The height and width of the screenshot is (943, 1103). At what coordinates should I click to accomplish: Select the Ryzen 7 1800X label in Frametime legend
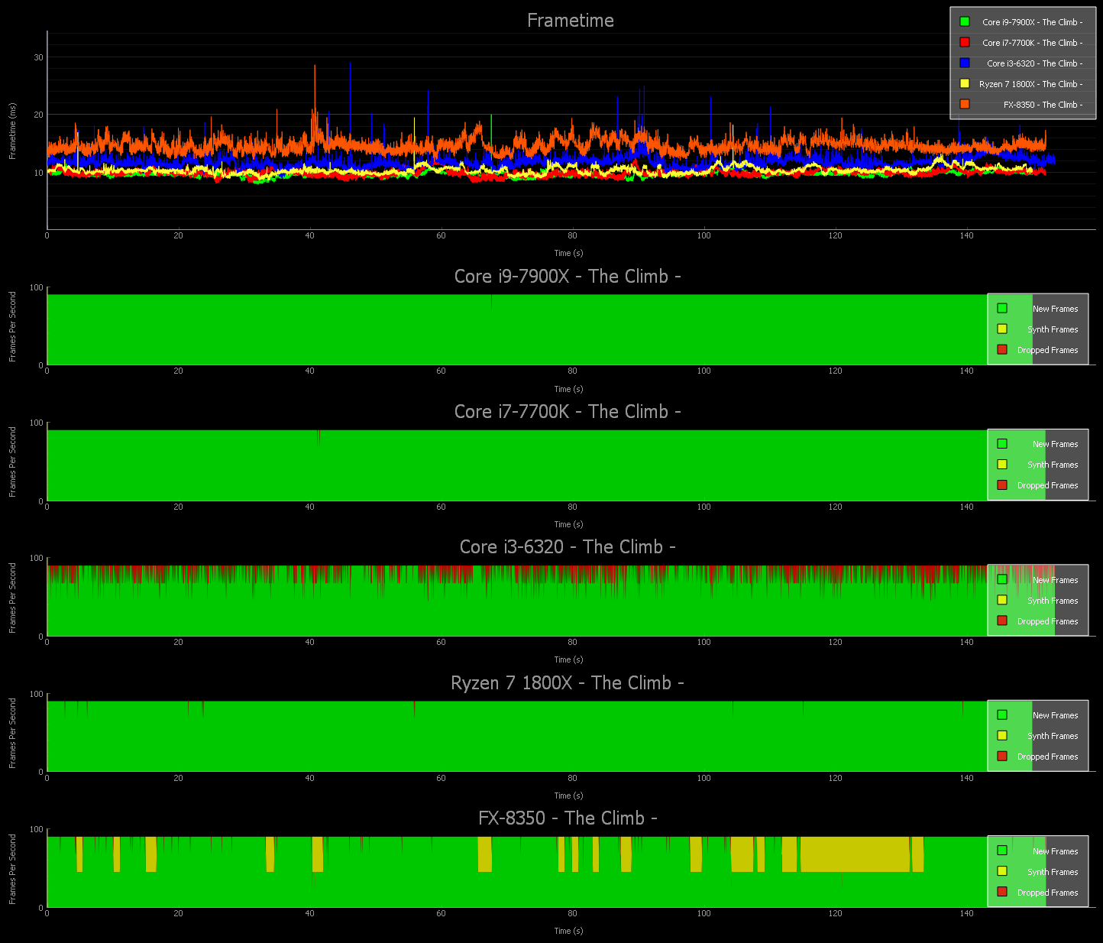point(1030,84)
